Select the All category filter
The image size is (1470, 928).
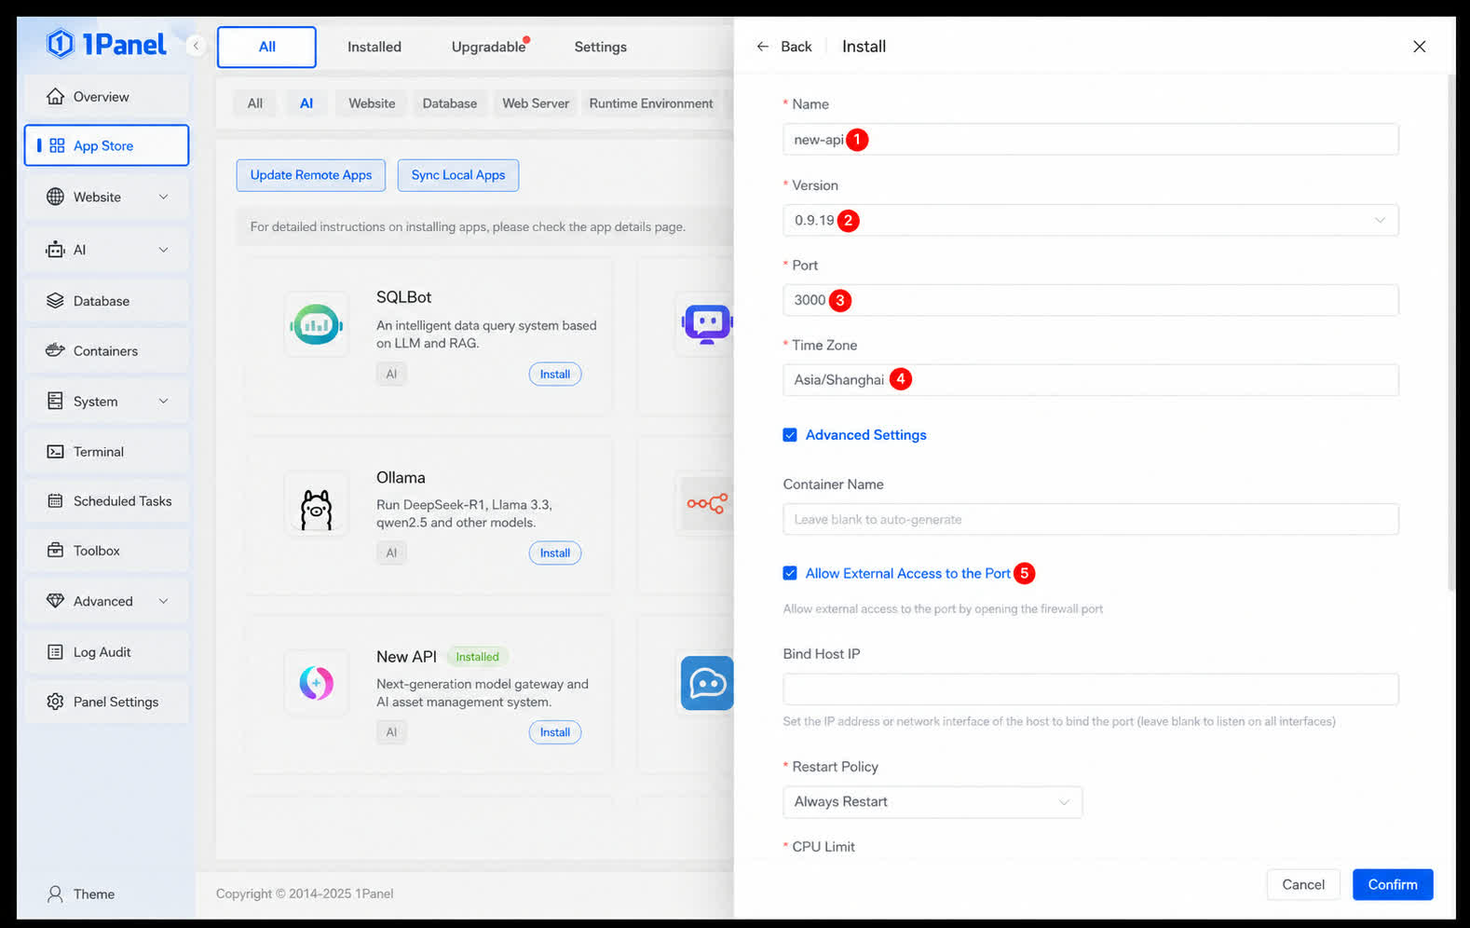255,103
